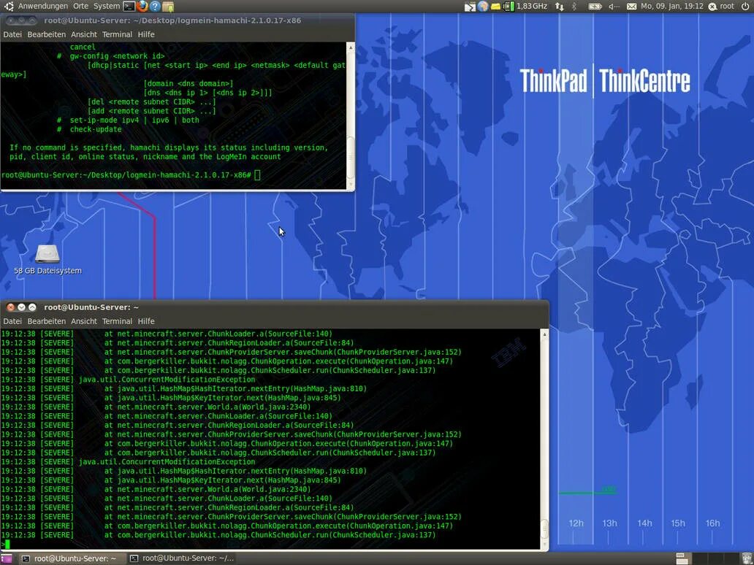
Task: Click command prompt in hamachi terminal
Action: pyautogui.click(x=130, y=175)
